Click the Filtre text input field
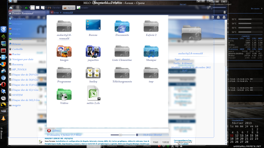Viewport: 264px width, 148px height. point(115,131)
